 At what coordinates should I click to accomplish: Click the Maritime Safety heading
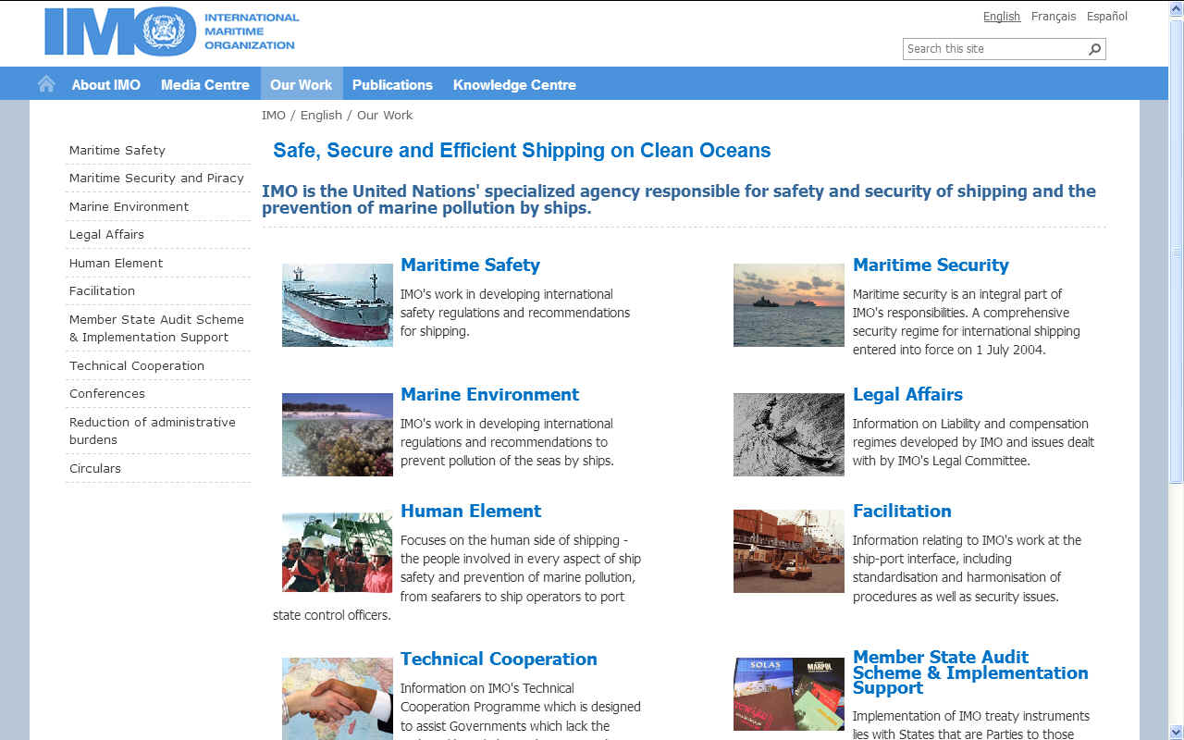click(x=470, y=265)
